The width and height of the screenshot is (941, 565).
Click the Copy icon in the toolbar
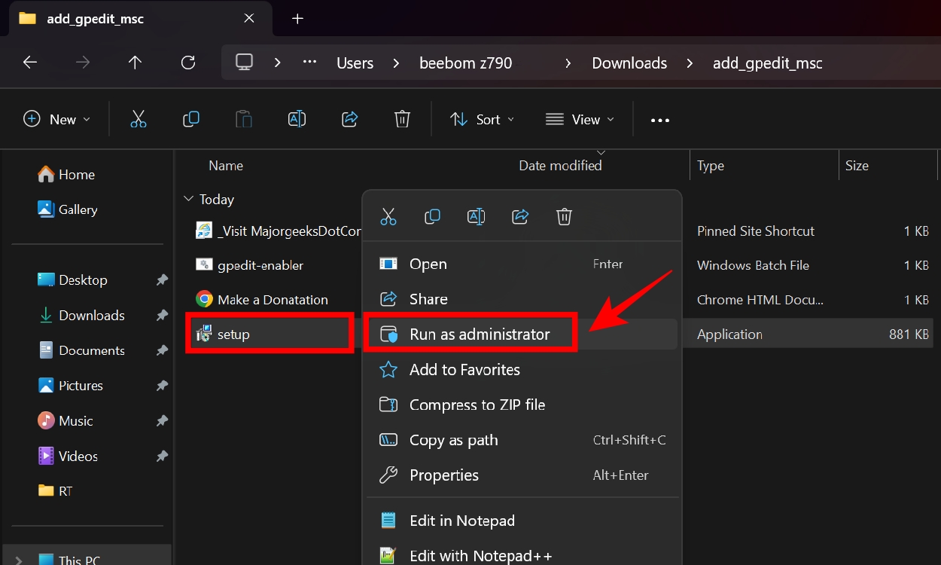pyautogui.click(x=191, y=119)
